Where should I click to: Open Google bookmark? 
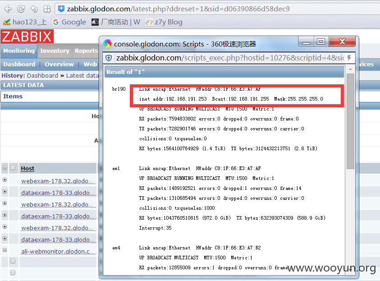click(69, 22)
